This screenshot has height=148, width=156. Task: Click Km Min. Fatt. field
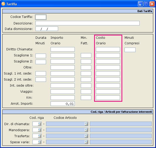[86, 98]
